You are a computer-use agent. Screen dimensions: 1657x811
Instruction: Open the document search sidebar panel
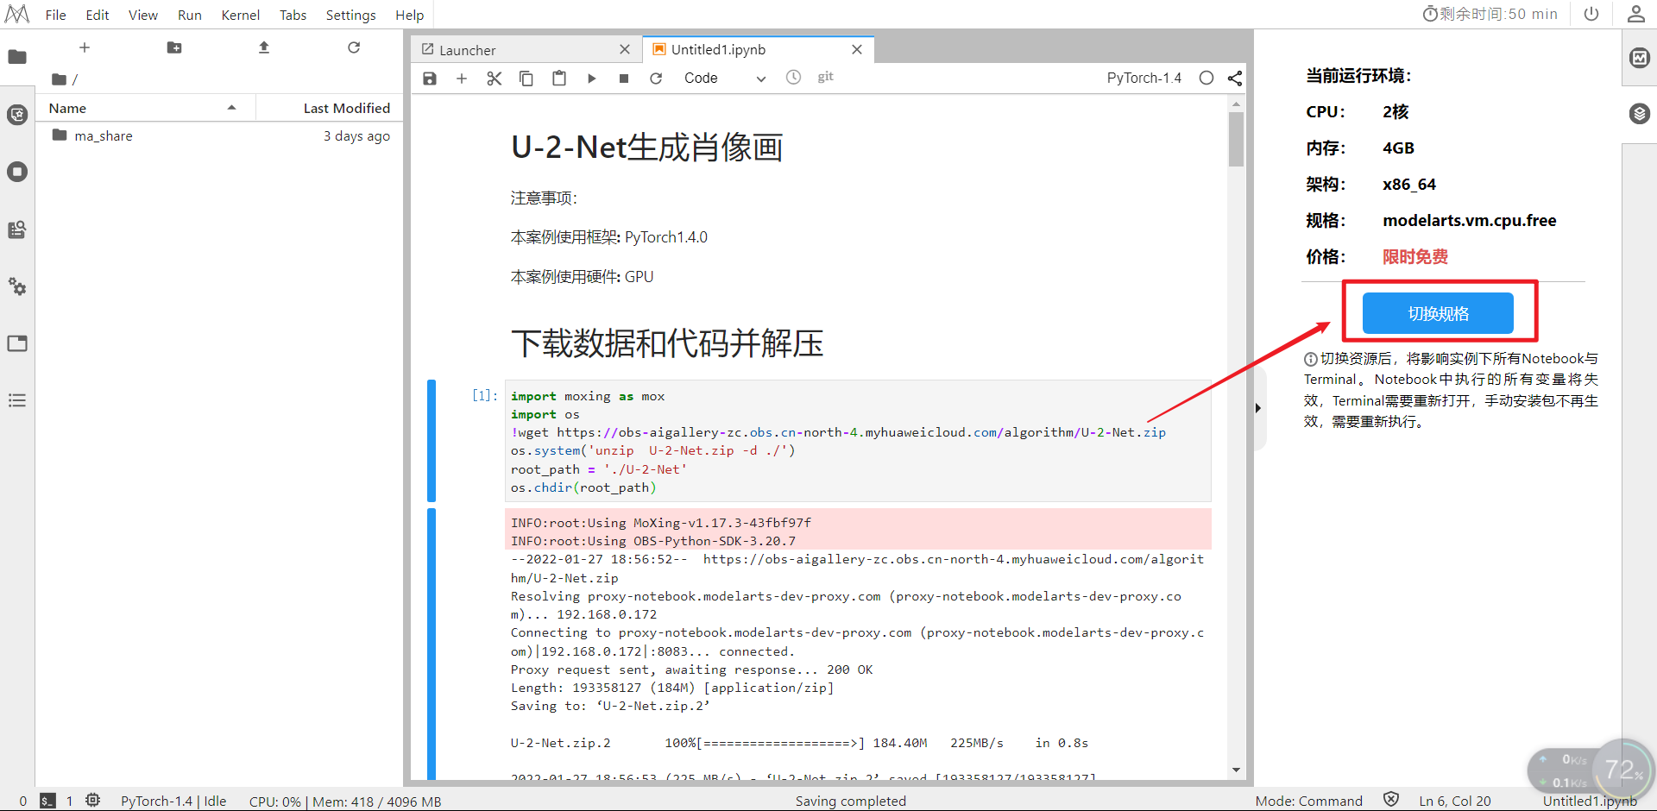tap(17, 229)
